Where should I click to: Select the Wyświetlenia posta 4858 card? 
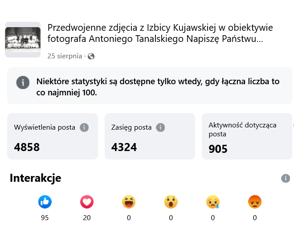53,136
